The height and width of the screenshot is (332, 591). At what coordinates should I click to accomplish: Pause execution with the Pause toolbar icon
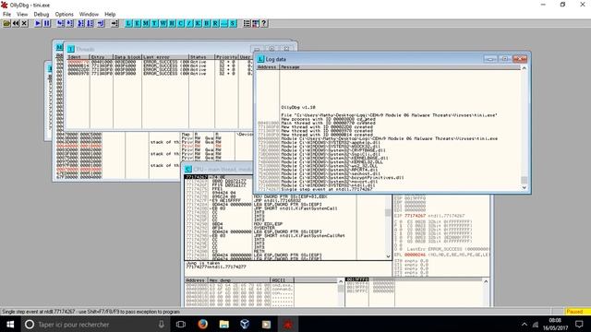click(x=47, y=23)
